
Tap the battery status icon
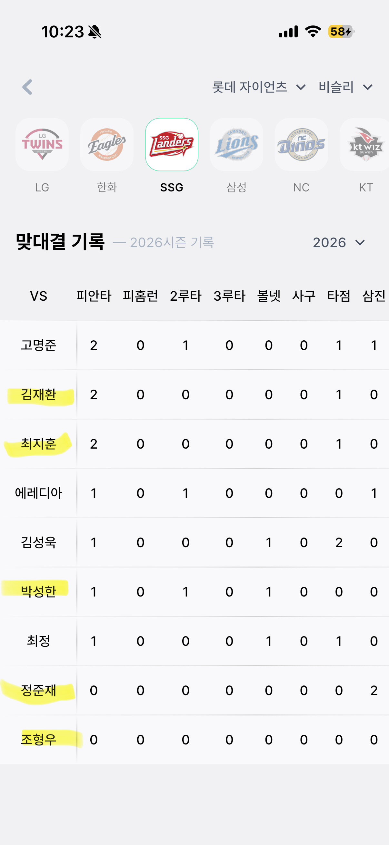pyautogui.click(x=341, y=32)
